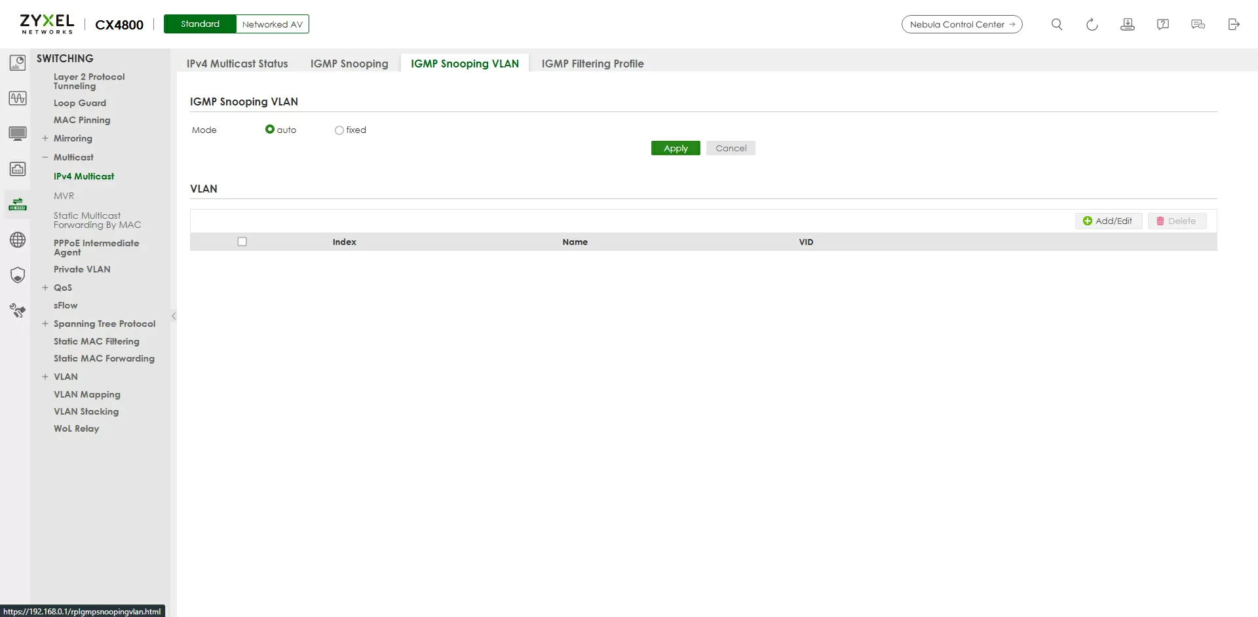Viewport: 1258px width, 617px height.
Task: Select the auto mode radio button
Action: (x=270, y=130)
